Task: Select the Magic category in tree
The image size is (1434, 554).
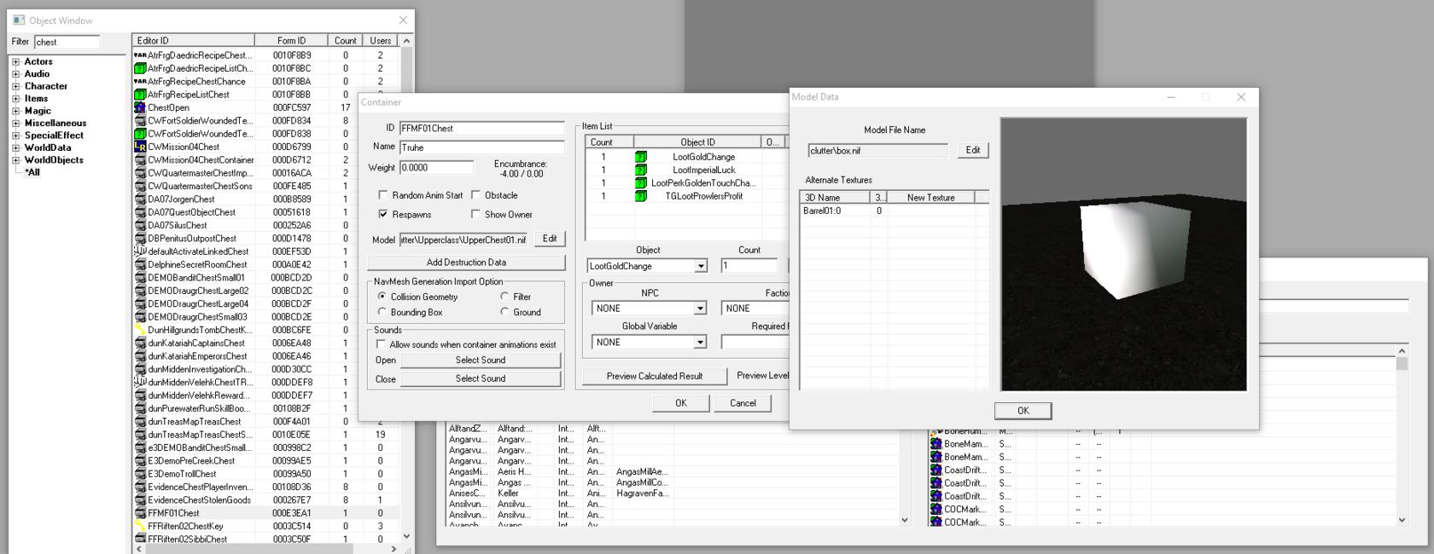Action: tap(38, 111)
